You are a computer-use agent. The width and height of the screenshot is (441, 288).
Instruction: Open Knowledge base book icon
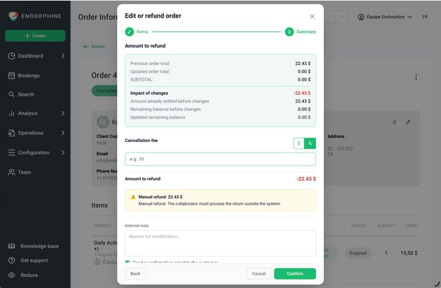click(x=12, y=246)
